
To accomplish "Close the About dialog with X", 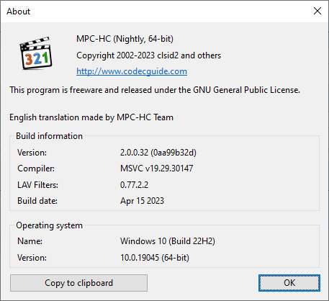I will pyautogui.click(x=317, y=11).
